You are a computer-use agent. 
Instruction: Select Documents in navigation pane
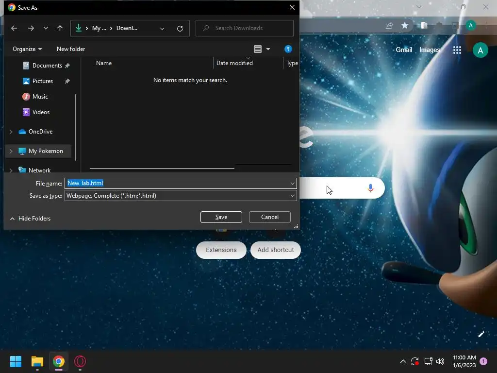47,66
